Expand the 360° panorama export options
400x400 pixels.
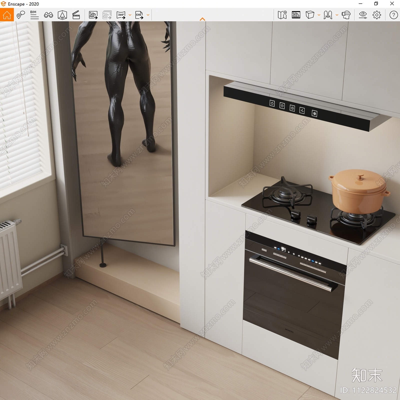[130, 15]
